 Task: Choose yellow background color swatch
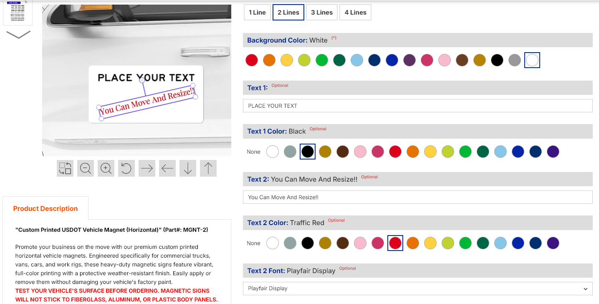[x=287, y=60]
